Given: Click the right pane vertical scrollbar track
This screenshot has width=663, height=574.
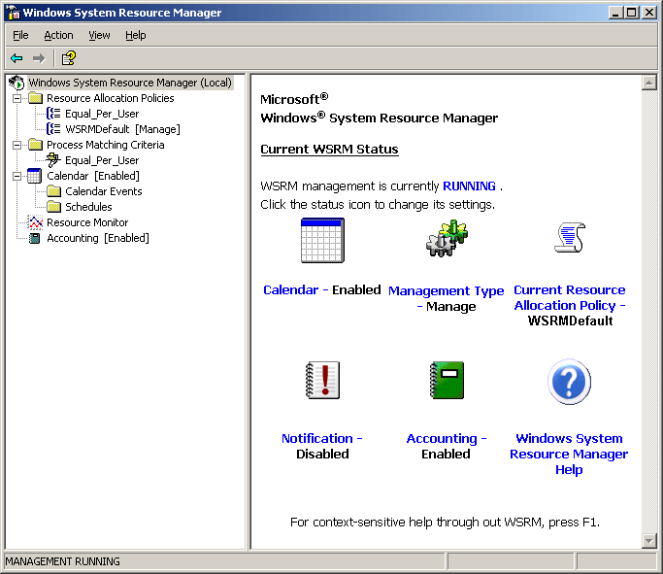Looking at the screenshot, I should tap(648, 312).
